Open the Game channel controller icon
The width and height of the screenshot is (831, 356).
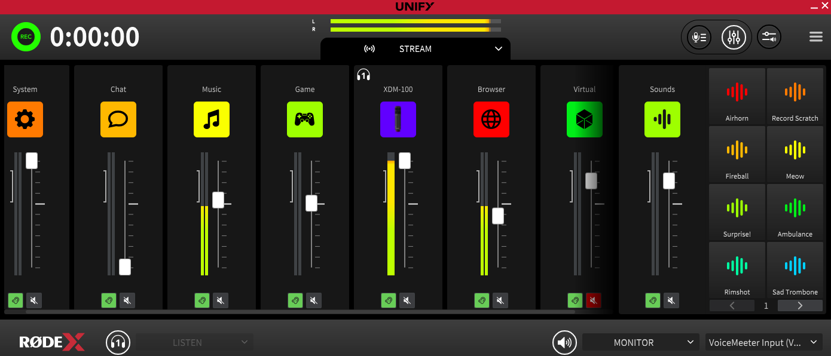tap(305, 119)
